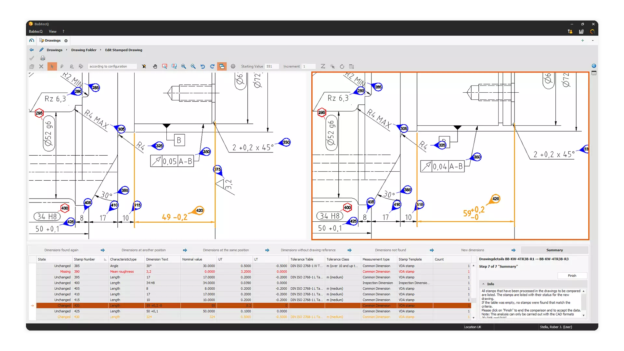Select the Changed row for stamp 420
The width and height of the screenshot is (624, 351).
tap(253, 305)
